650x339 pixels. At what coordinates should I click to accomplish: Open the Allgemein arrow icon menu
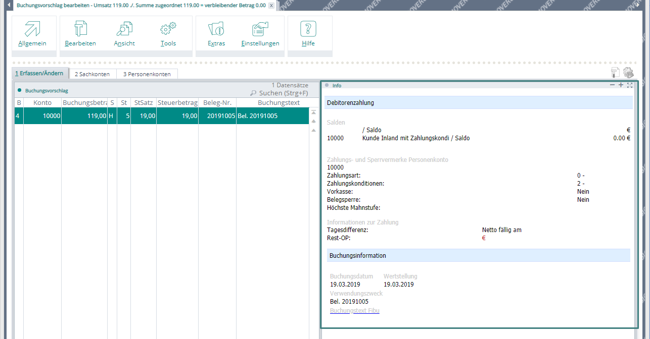click(x=32, y=29)
